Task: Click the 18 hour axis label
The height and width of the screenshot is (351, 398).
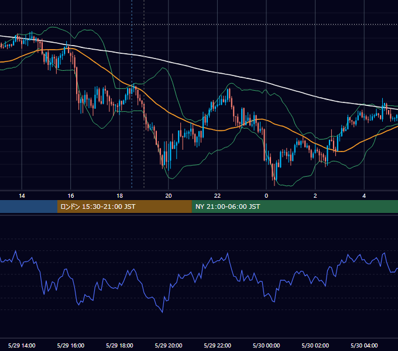Action: (119, 196)
